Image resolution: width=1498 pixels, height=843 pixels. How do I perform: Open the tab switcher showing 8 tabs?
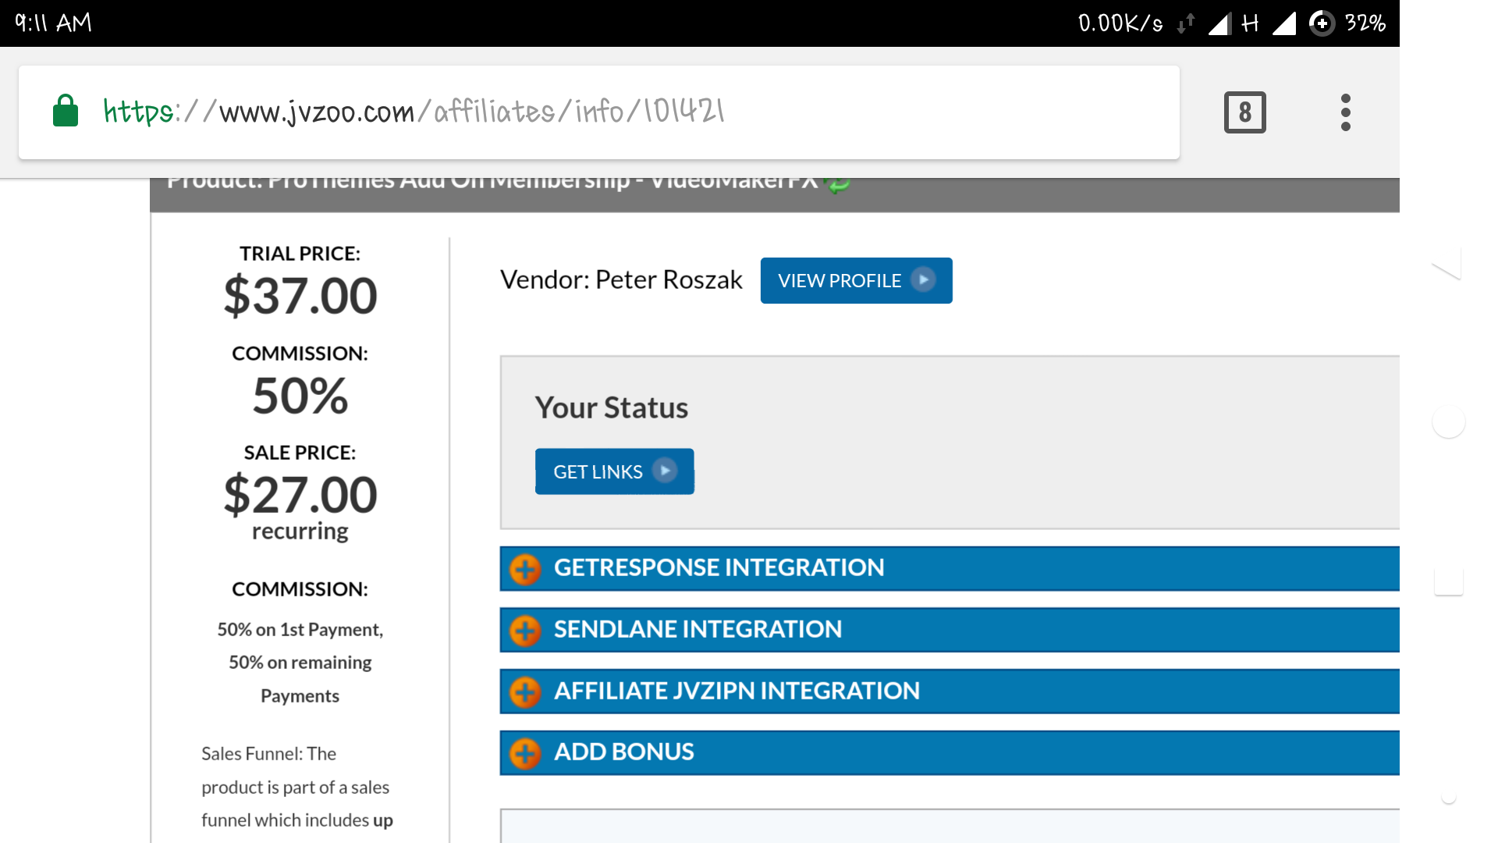(x=1244, y=112)
